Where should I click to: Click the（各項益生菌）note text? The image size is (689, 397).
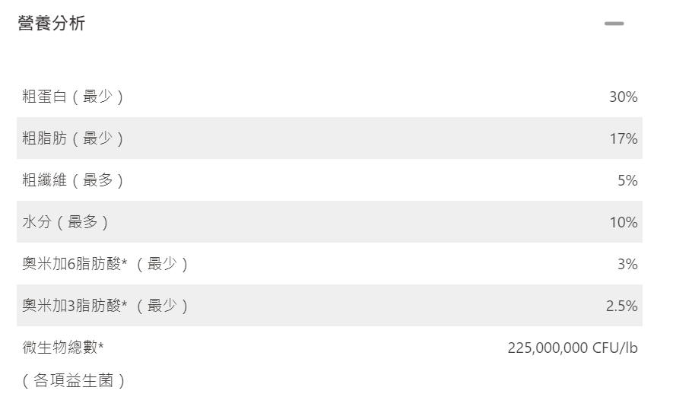[x=74, y=380]
